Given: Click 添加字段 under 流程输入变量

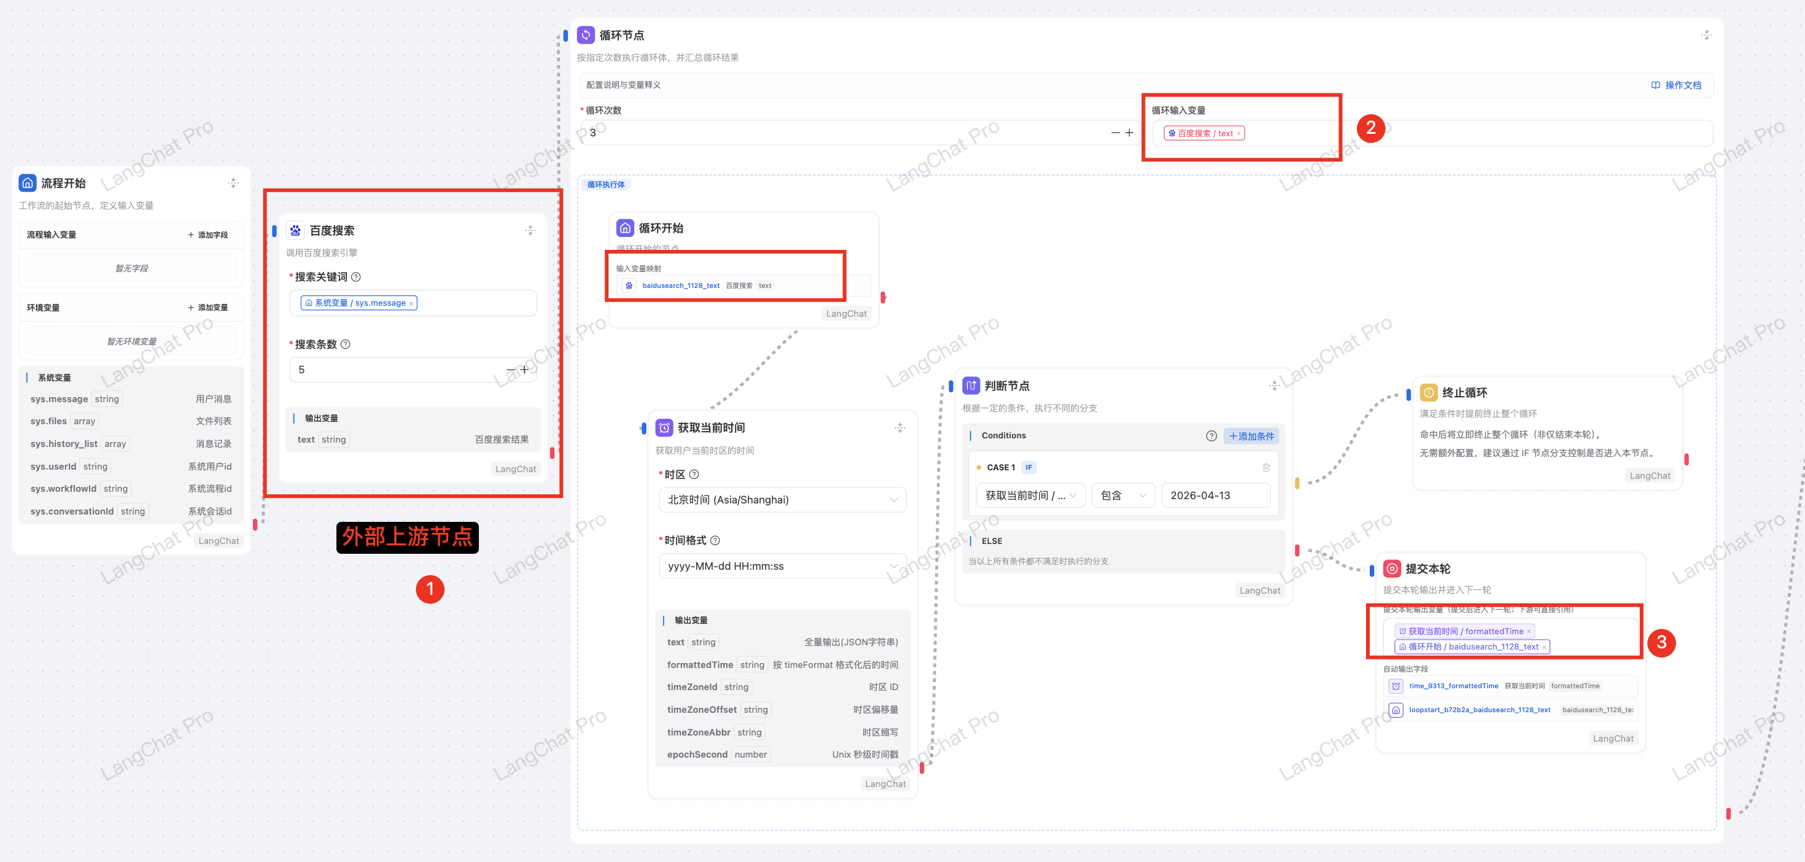Looking at the screenshot, I should 208,235.
